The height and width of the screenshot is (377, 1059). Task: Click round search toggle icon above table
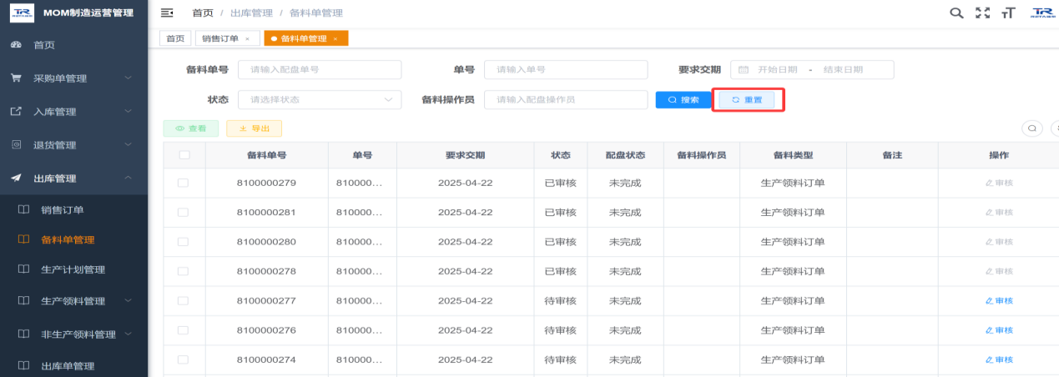(1032, 128)
